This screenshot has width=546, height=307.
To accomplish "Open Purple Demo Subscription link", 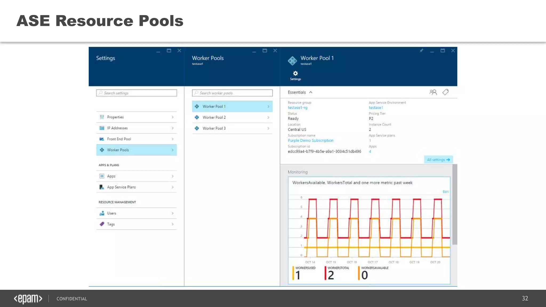I will tap(311, 140).
